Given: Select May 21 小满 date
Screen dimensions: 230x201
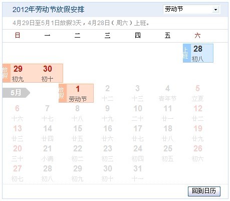Looking at the screenshot, I should click(x=48, y=153).
